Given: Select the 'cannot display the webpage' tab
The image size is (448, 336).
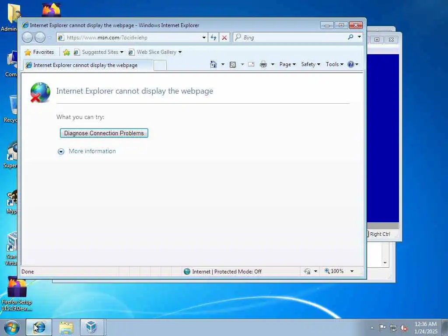Looking at the screenshot, I should point(88,65).
